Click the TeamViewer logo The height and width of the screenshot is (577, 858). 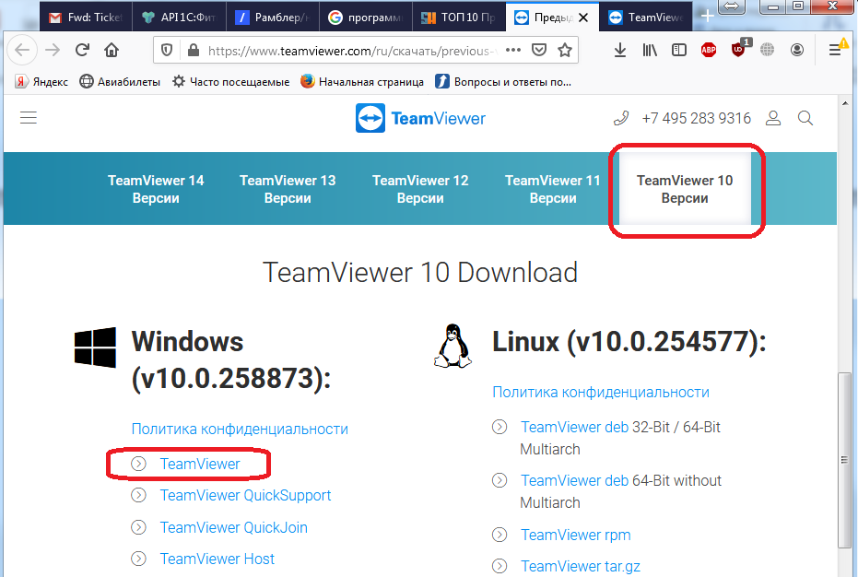pos(420,118)
